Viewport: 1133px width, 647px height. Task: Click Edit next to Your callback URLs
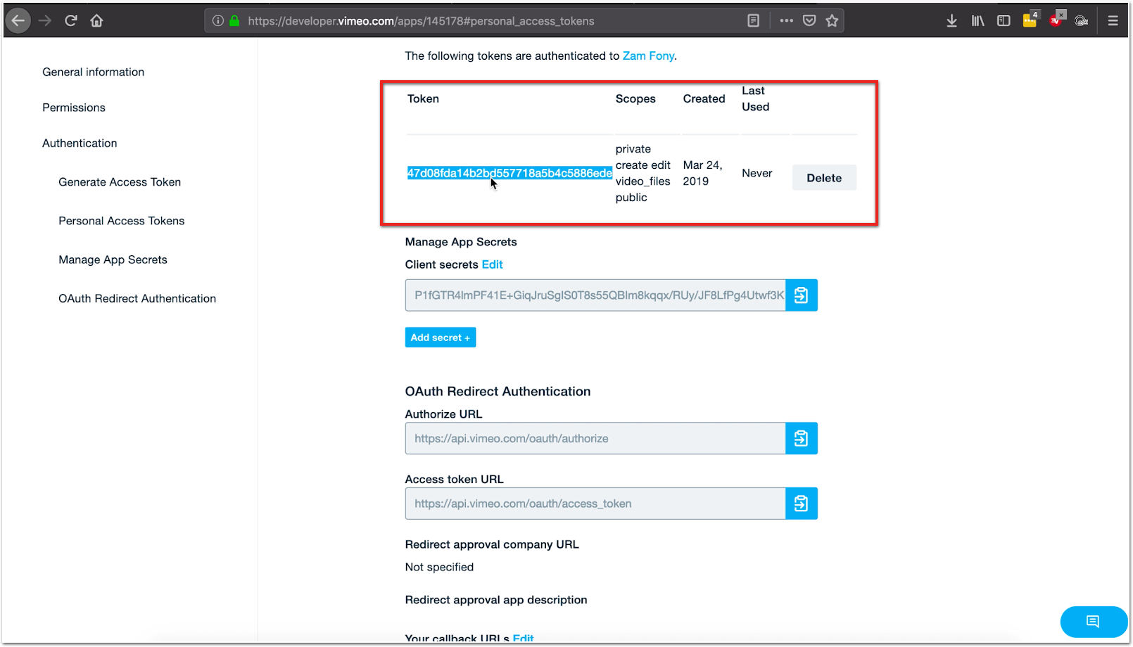tap(523, 639)
